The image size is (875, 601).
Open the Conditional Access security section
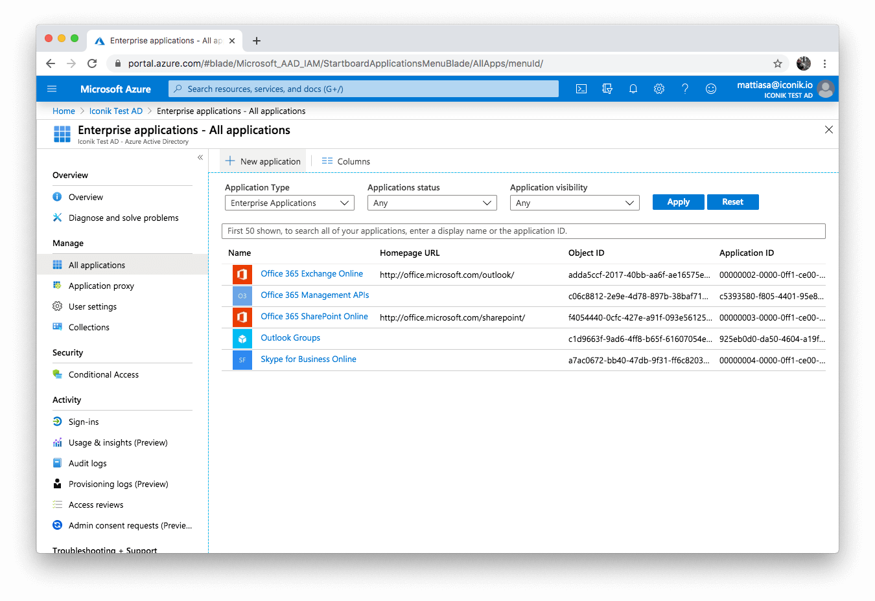pyautogui.click(x=103, y=374)
